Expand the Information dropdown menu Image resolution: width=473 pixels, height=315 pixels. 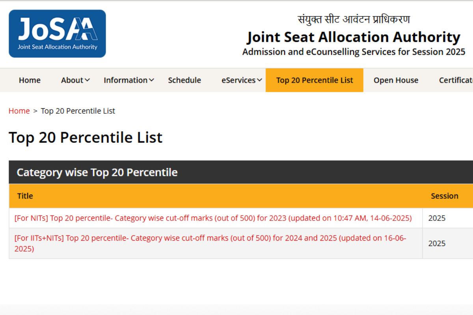click(x=128, y=80)
